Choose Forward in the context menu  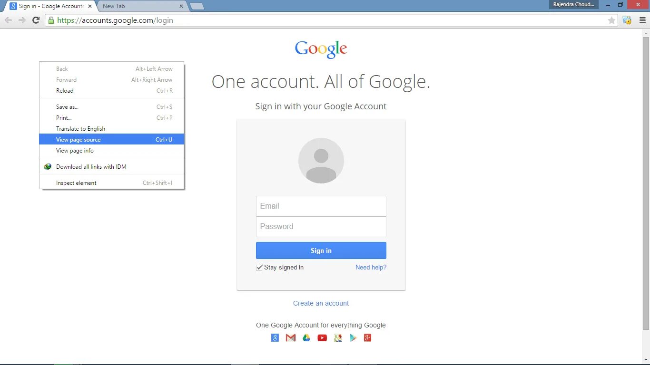point(112,80)
